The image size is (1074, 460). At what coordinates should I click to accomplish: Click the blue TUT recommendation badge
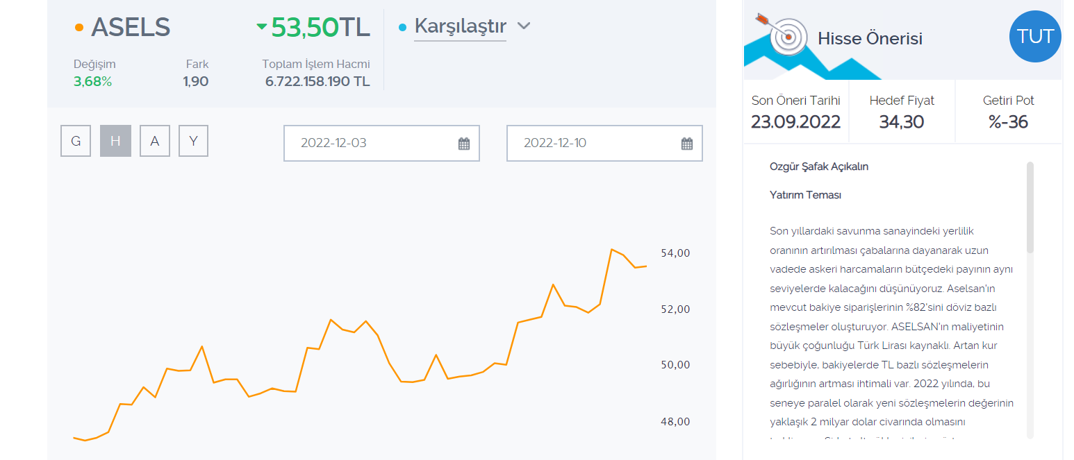pyautogui.click(x=1035, y=36)
